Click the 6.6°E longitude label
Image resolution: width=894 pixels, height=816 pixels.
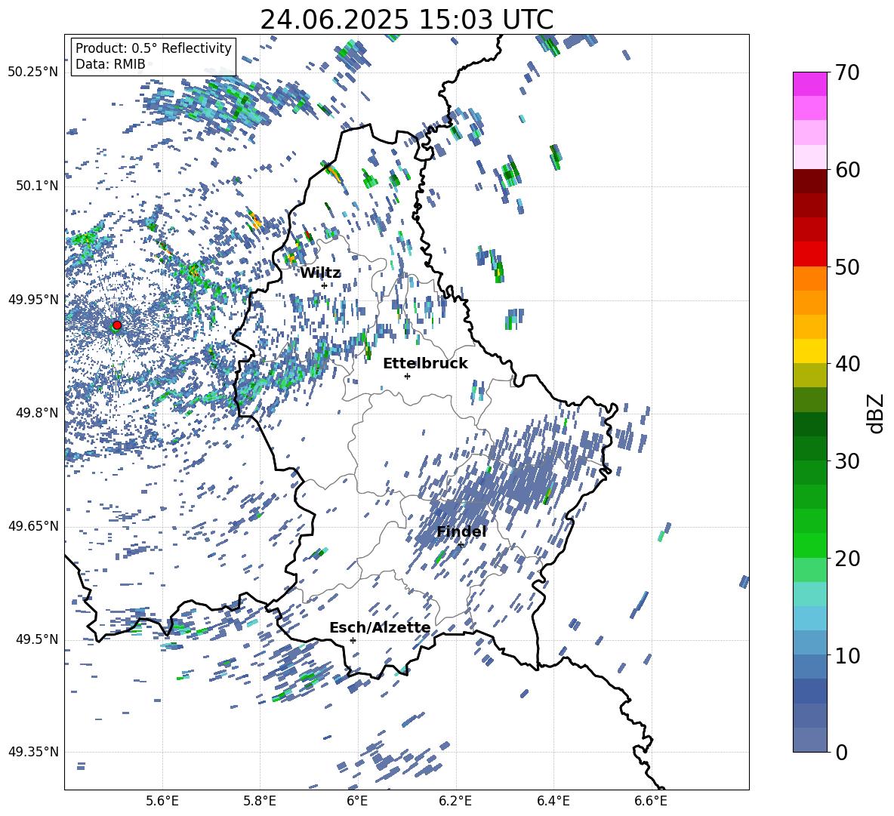651,801
